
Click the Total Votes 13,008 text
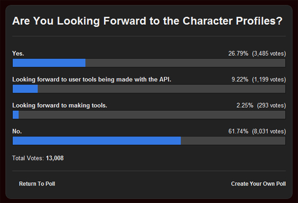(x=38, y=158)
